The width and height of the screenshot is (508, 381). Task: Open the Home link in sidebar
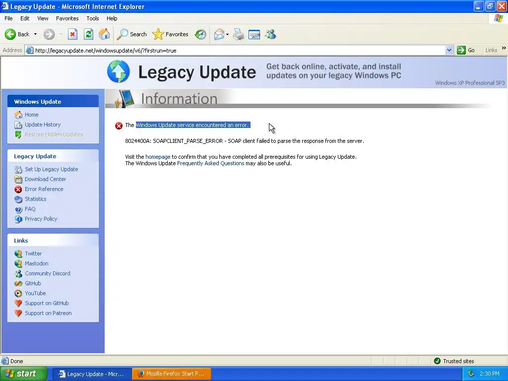click(x=31, y=115)
